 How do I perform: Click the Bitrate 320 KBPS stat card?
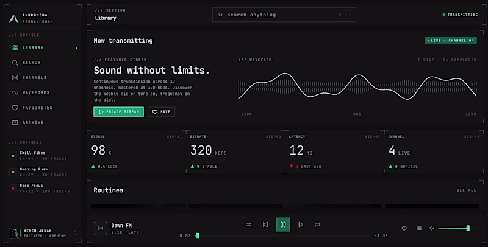pyautogui.click(x=235, y=151)
